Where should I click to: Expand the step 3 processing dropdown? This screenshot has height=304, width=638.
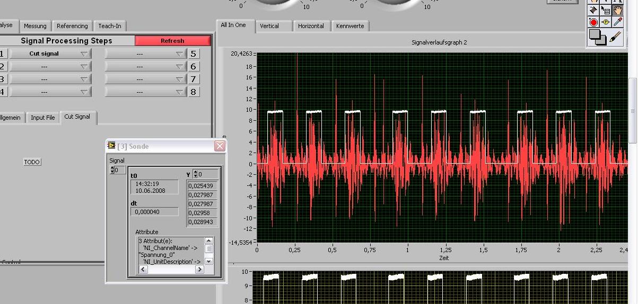(x=50, y=79)
